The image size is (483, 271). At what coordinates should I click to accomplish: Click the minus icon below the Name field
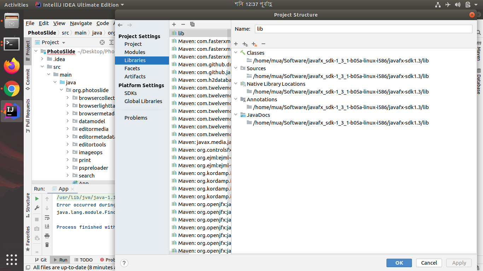point(263,44)
